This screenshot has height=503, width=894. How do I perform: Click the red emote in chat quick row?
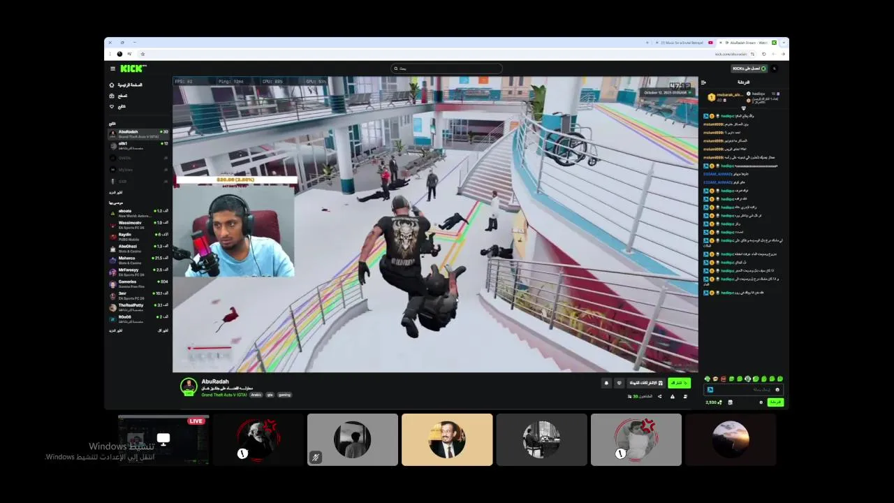(x=724, y=379)
